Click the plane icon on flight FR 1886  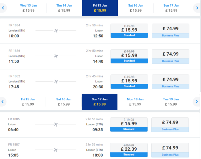56,56
